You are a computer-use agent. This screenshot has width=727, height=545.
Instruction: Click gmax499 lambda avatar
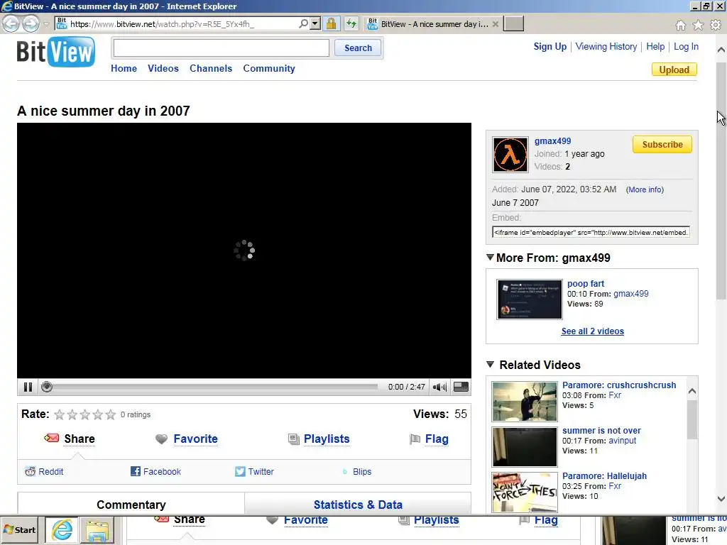[510, 154]
